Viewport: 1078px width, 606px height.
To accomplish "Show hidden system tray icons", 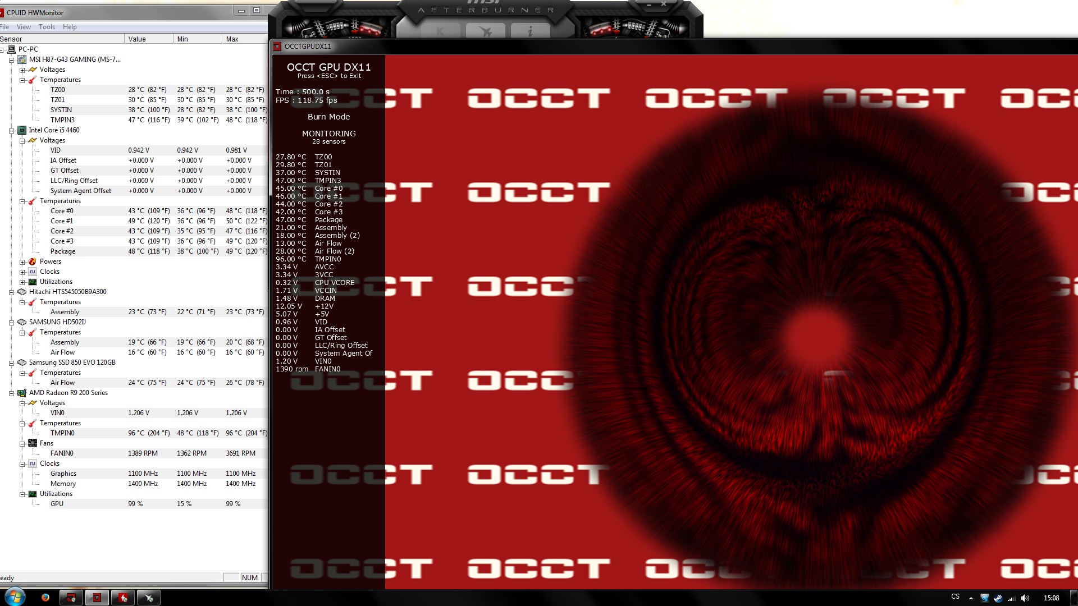I will pos(971,598).
